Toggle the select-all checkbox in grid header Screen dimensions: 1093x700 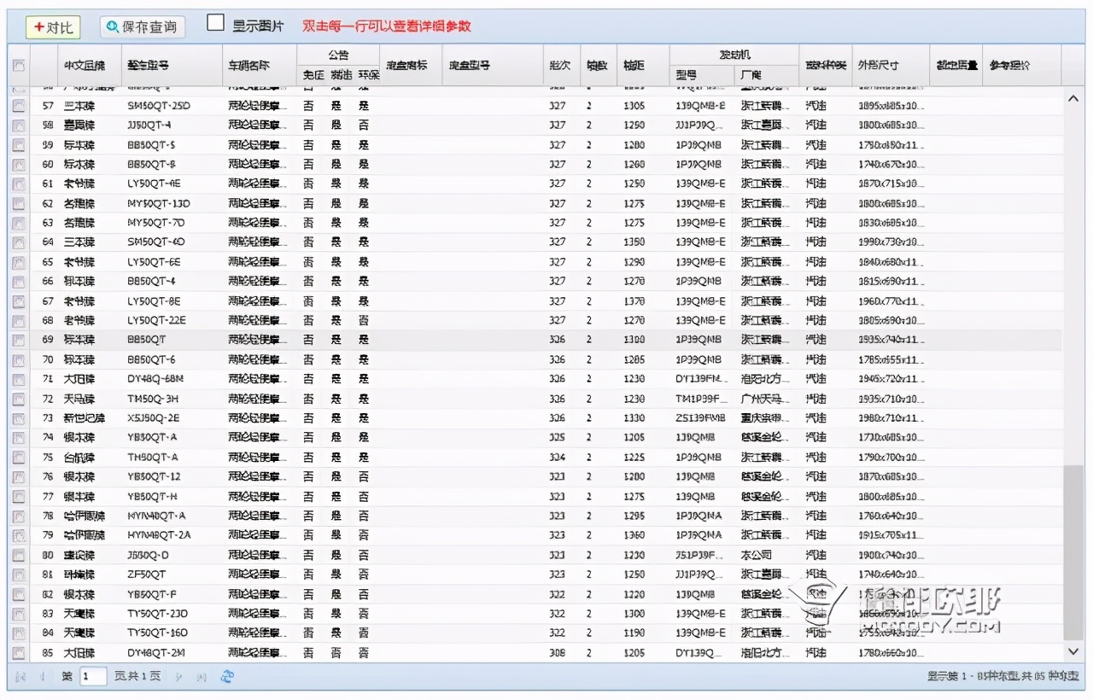[19, 65]
